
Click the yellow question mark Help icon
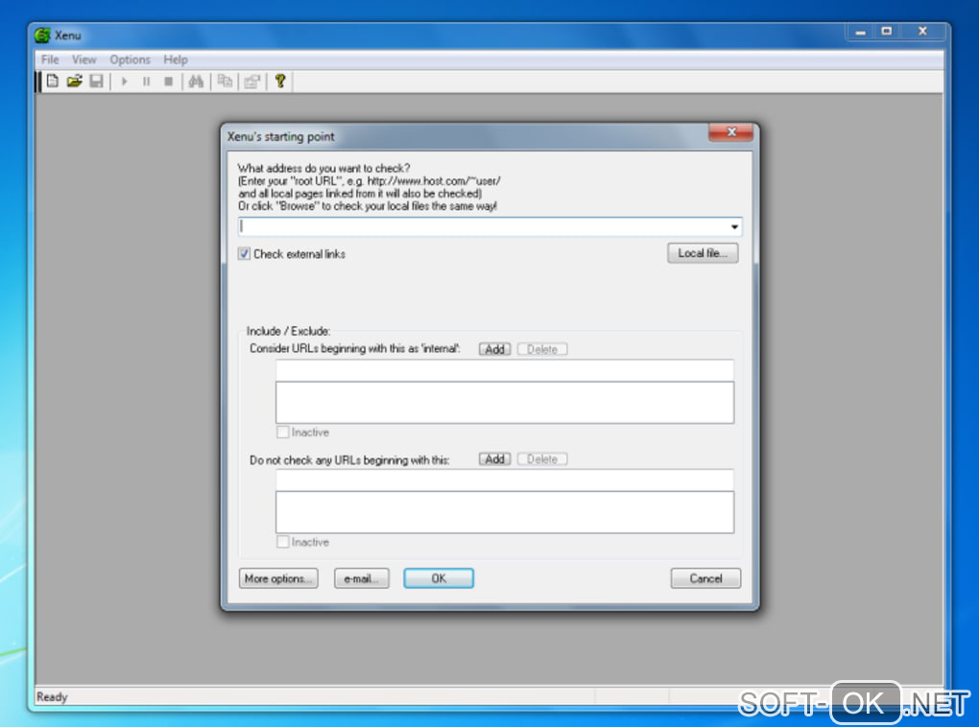pyautogui.click(x=280, y=82)
